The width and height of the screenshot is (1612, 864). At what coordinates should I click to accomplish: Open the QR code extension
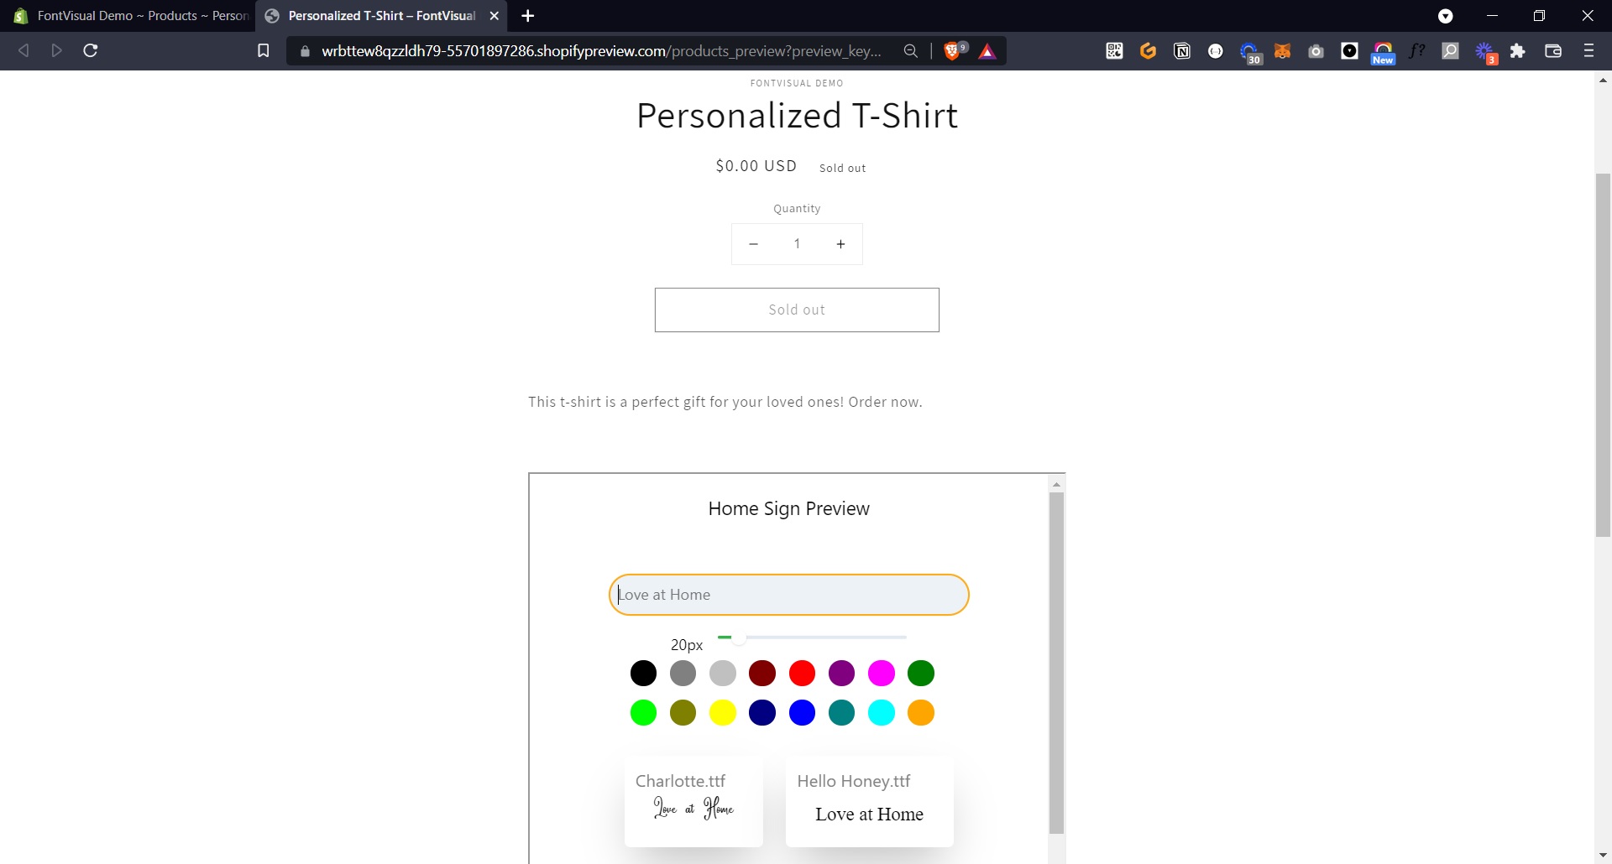click(1114, 51)
